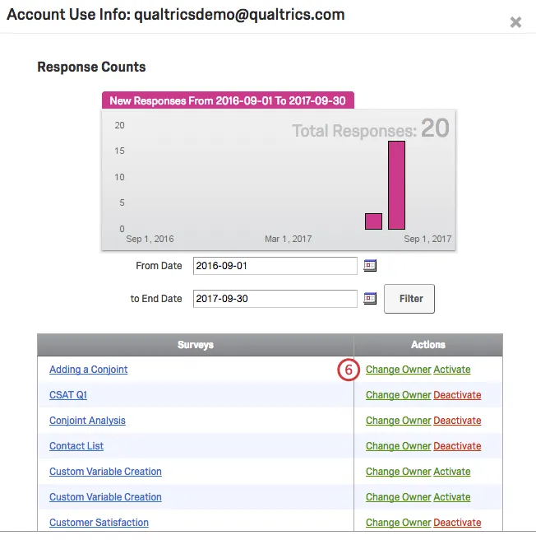Click the Surveys column header
The width and height of the screenshot is (536, 540).
195,345
